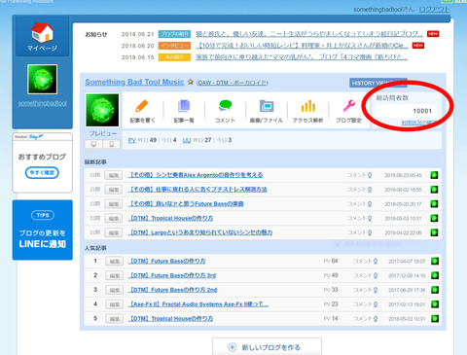Click the date 2018-06-23 05:45

[403, 175]
